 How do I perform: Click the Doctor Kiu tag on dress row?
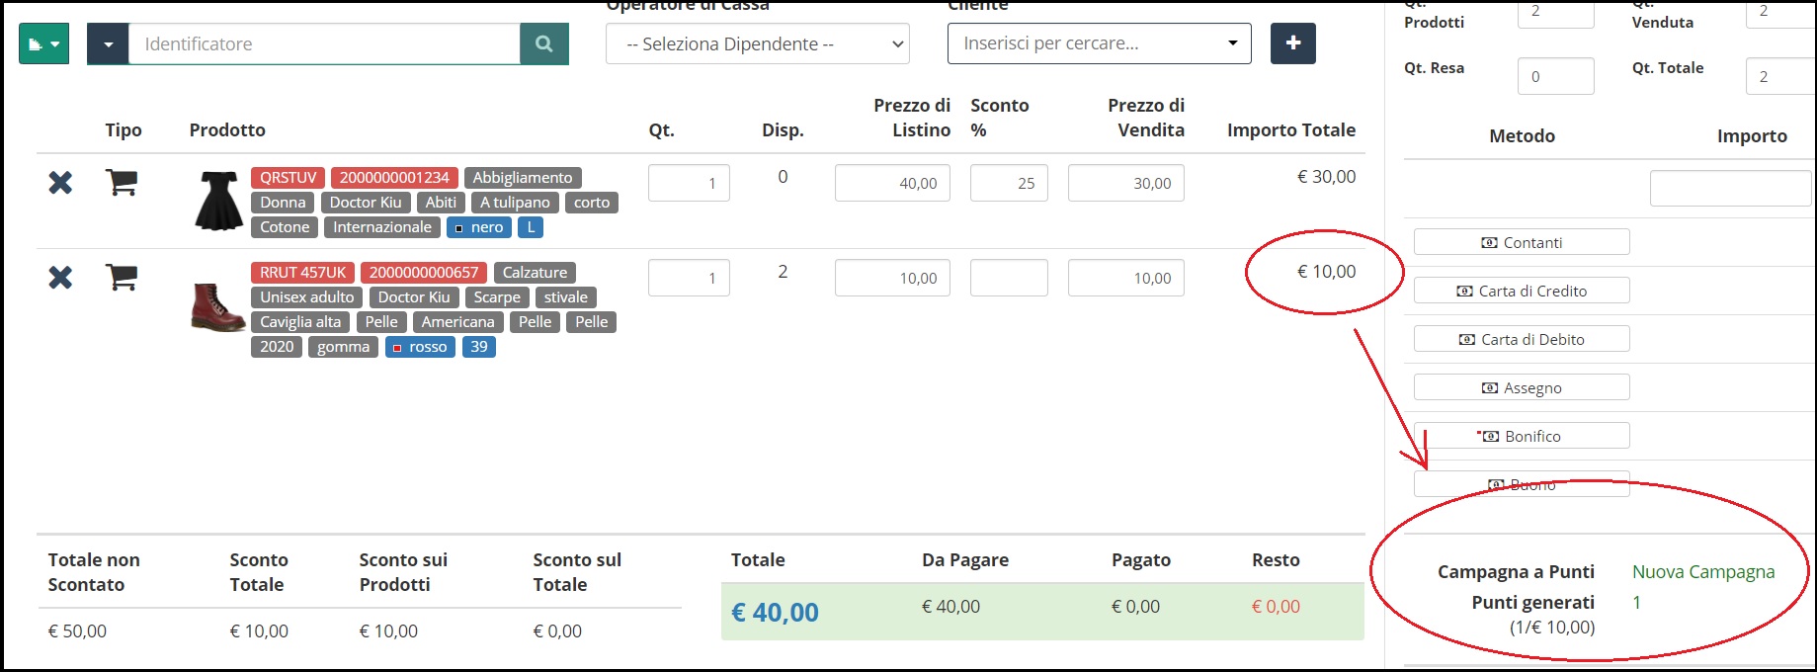pyautogui.click(x=366, y=203)
